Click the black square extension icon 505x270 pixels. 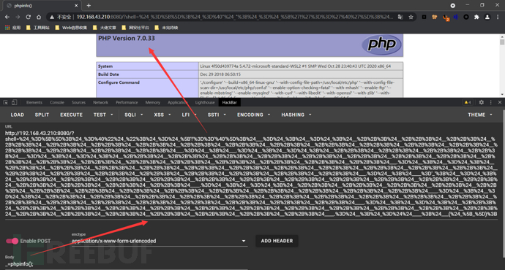pyautogui.click(x=424, y=17)
